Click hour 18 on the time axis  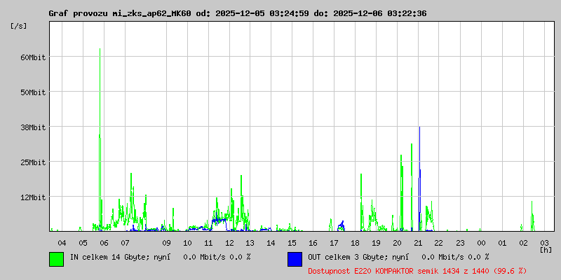point(356,242)
